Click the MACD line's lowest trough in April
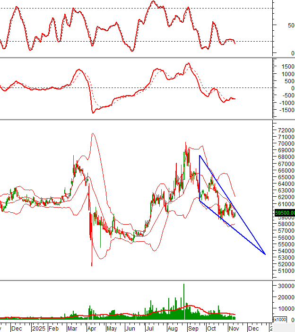295x332 pixels. pyautogui.click(x=93, y=113)
